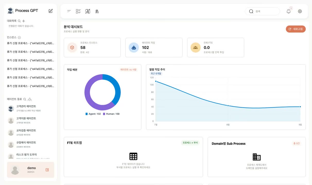Click the 고객지원 에이전트 avatar
Image resolution: width=312 pixels, height=185 pixels.
11,121
